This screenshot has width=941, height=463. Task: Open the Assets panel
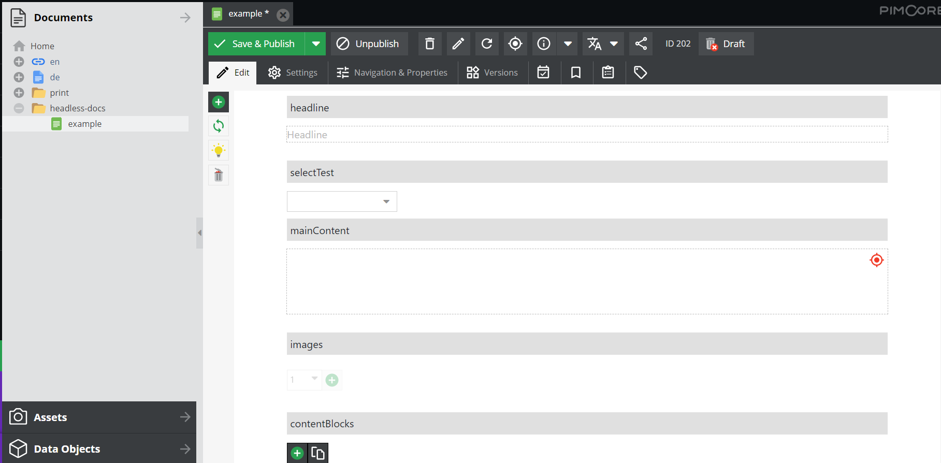[x=99, y=417]
